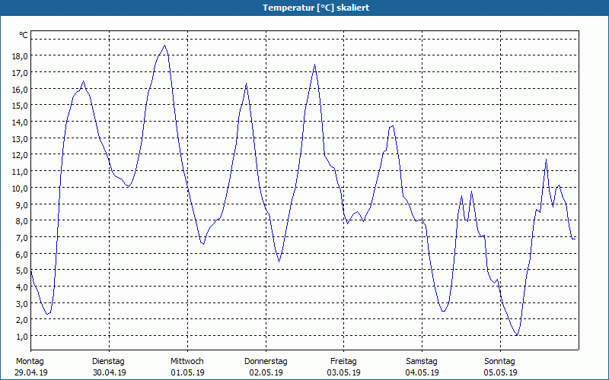The image size is (609, 380).
Task: Click the 1,0 value on temperature axis
Action: [x=22, y=337]
